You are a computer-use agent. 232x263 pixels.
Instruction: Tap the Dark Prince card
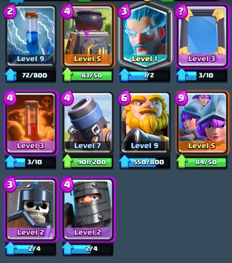(88, 209)
